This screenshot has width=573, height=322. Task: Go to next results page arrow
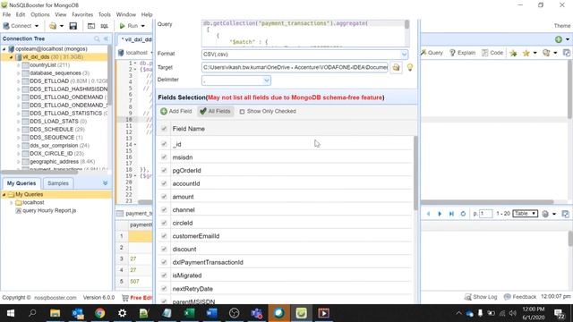[440, 214]
